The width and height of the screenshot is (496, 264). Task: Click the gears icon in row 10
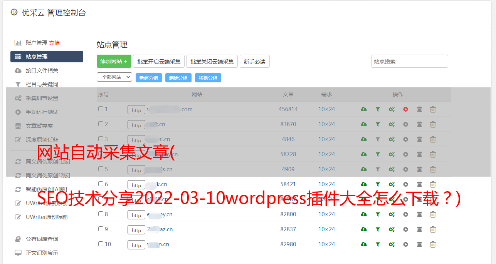[392, 244]
